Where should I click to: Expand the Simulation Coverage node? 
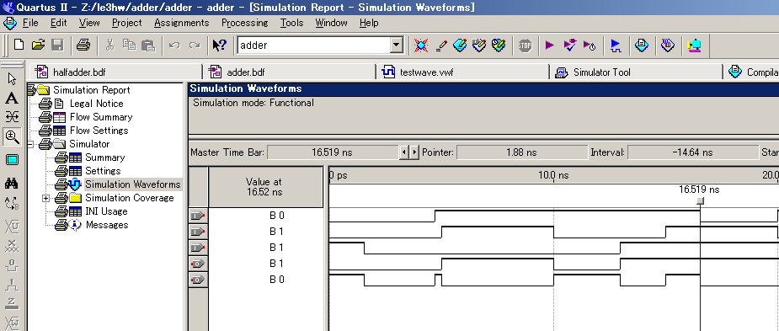[46, 198]
